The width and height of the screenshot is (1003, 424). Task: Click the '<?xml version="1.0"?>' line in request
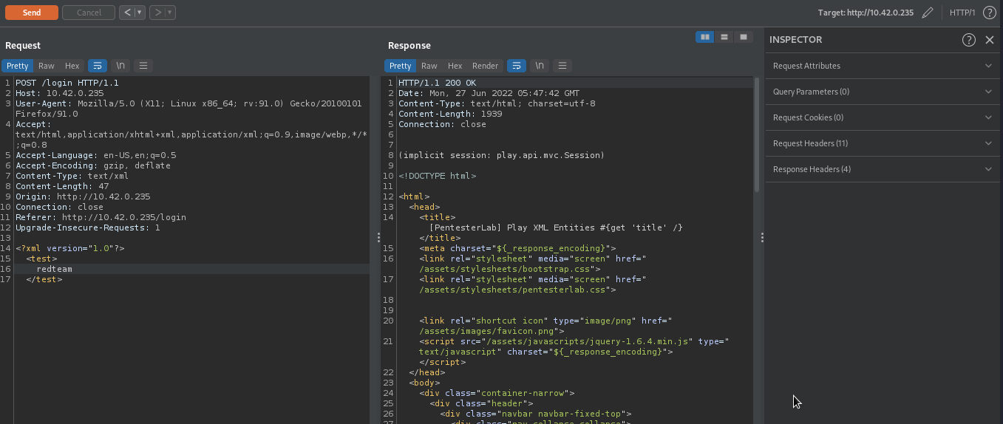pos(70,248)
